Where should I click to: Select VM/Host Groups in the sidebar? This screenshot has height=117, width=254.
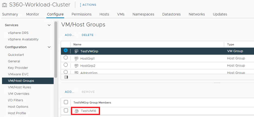pyautogui.click(x=28, y=81)
